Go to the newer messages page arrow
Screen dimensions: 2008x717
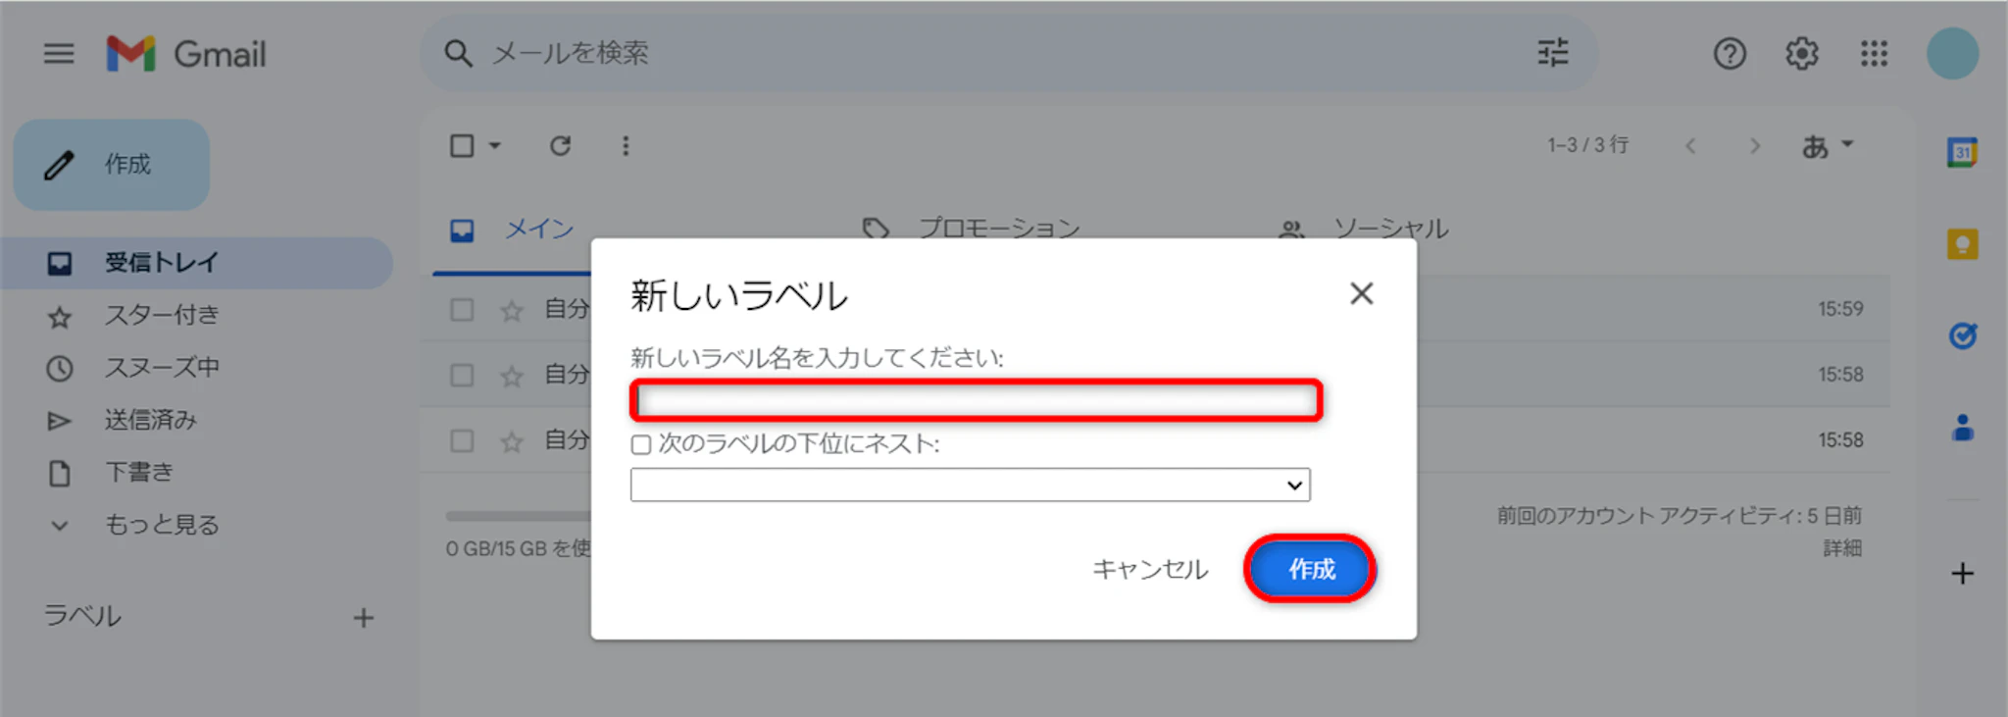coord(1690,146)
